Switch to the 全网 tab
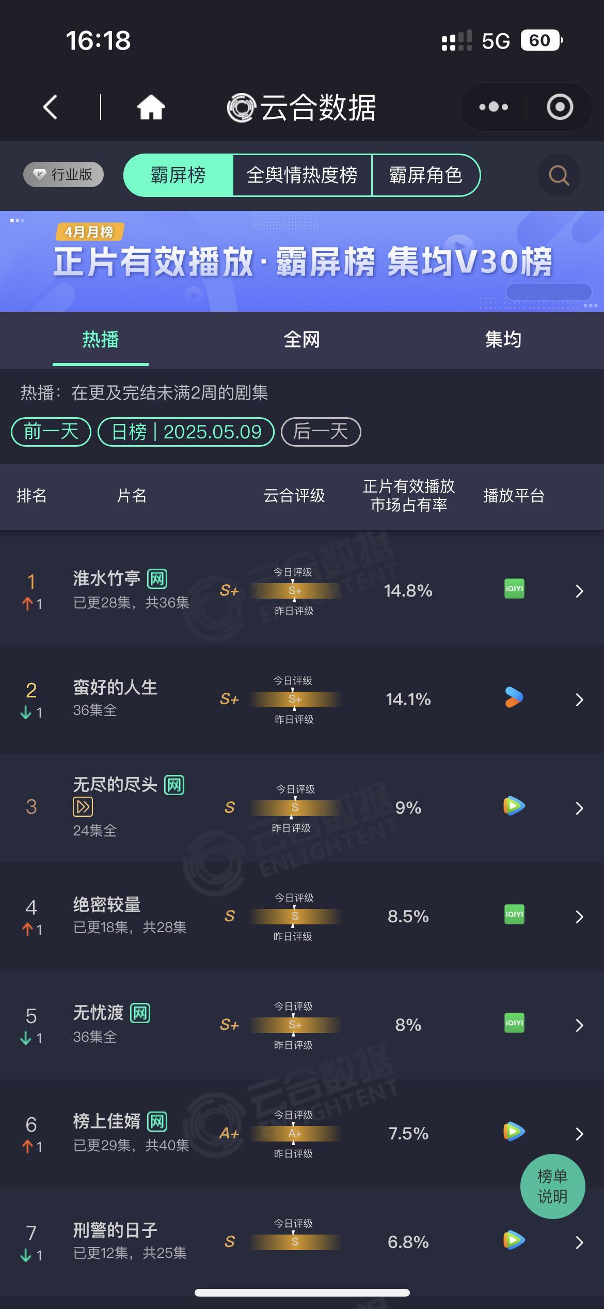The height and width of the screenshot is (1309, 604). point(302,340)
